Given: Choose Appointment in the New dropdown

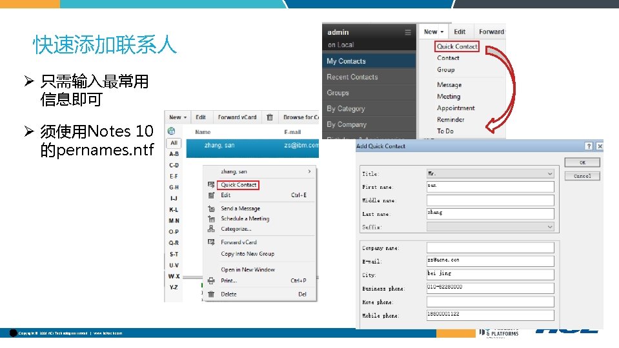Looking at the screenshot, I should (x=456, y=108).
